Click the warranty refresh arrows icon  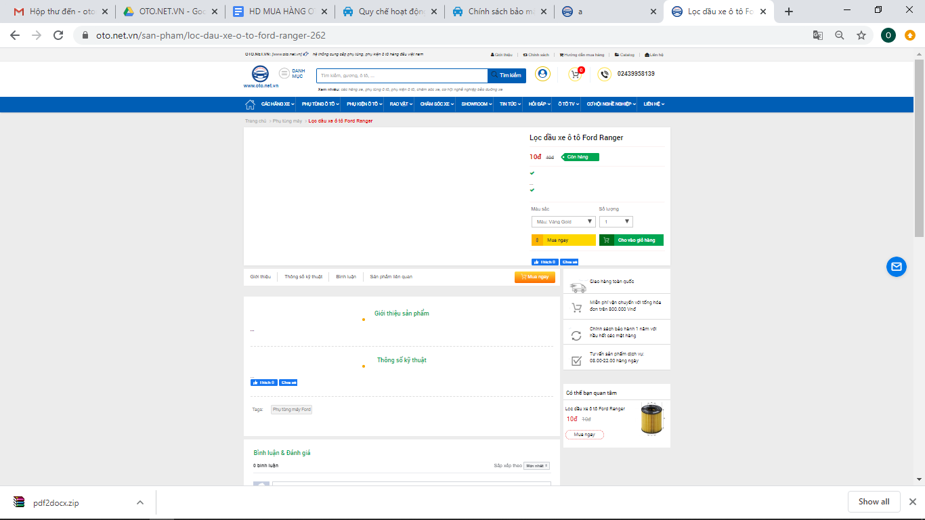576,335
